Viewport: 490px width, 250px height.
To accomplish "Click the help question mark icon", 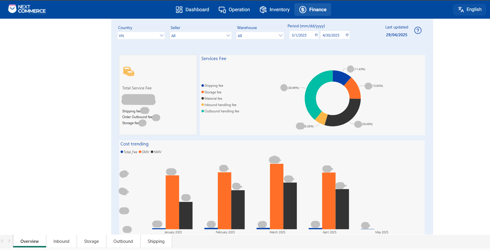I will click(x=418, y=30).
